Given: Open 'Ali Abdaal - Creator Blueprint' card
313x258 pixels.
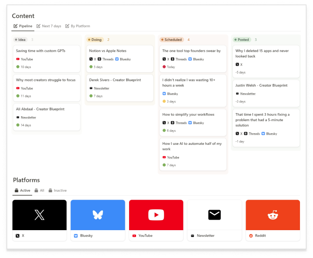Looking at the screenshot, I should tap(47, 117).
